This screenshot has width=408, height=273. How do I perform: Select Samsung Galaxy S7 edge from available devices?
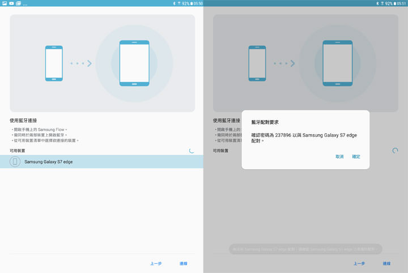(102, 161)
